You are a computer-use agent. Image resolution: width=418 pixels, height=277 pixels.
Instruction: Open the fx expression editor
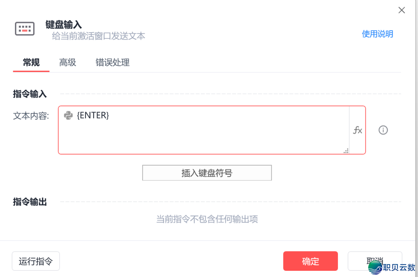pyautogui.click(x=357, y=130)
